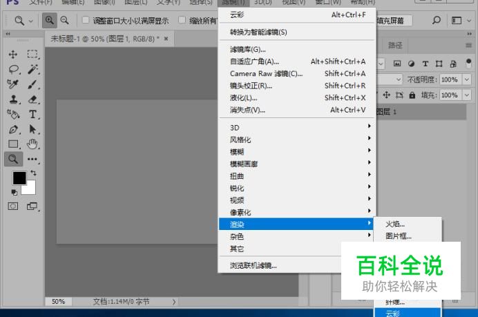Screen dimensions: 478x317
Task: Select 图片框... in render submenu
Action: tap(408, 236)
